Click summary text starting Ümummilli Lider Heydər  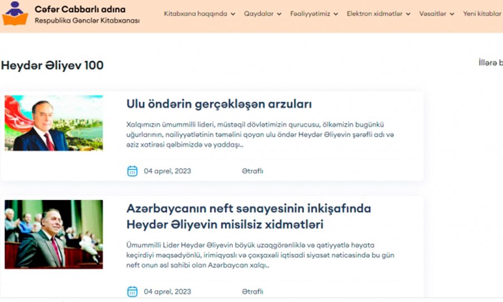(260, 255)
